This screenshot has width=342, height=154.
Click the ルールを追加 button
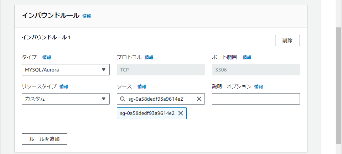point(45,139)
